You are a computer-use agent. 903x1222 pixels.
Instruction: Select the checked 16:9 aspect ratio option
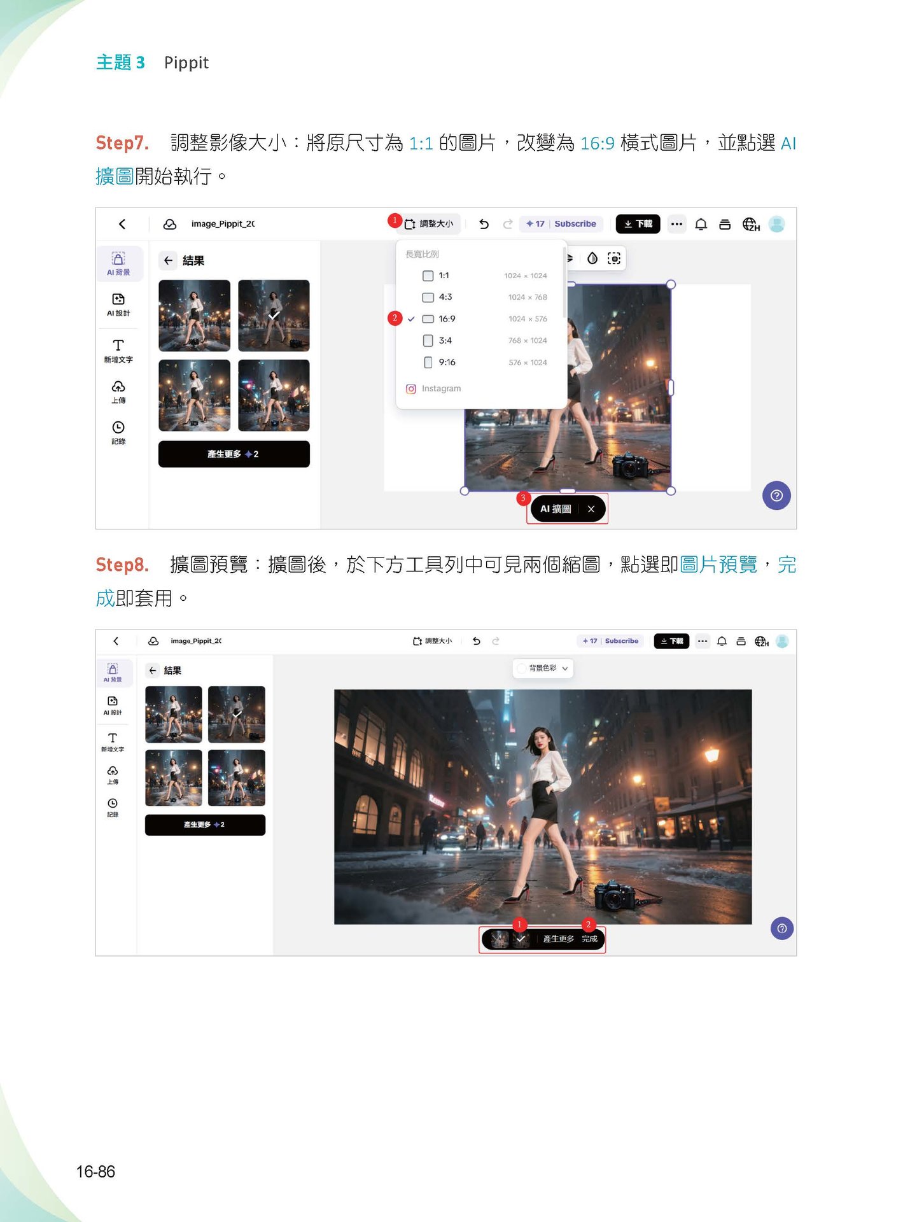[484, 319]
